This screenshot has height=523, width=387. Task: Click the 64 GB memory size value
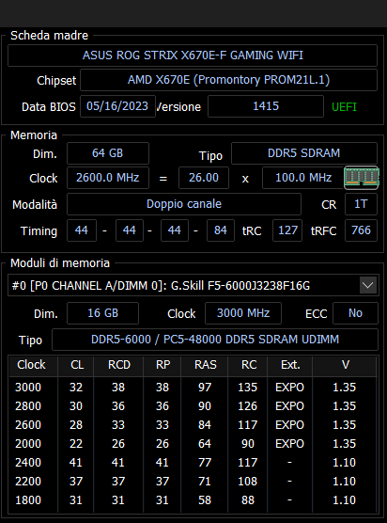coord(108,153)
